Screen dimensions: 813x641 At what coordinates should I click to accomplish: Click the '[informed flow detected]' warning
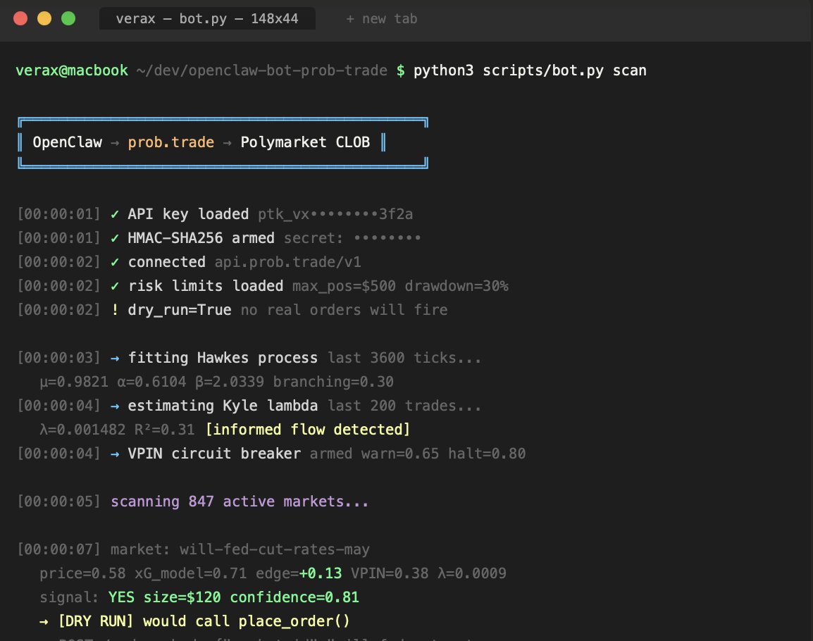[x=308, y=430]
